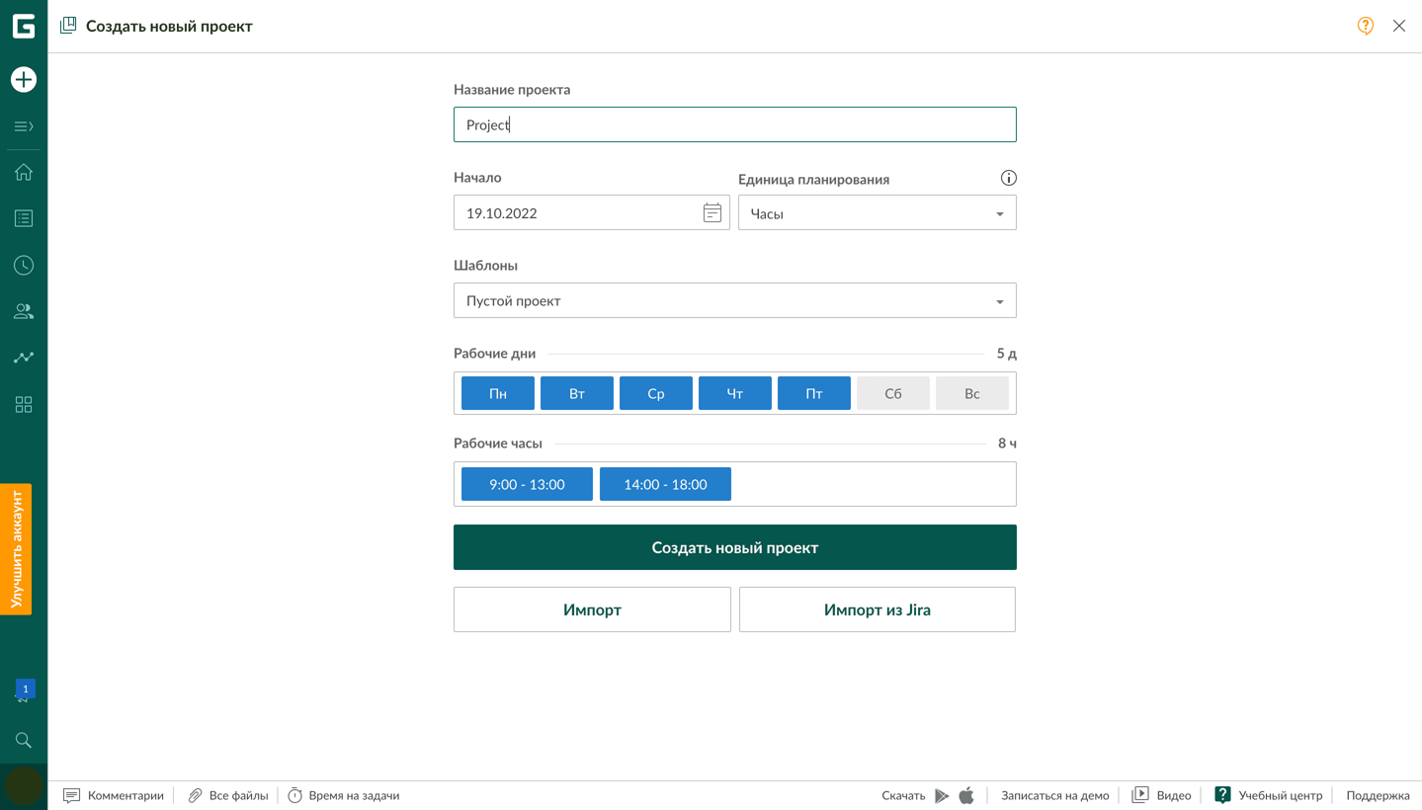The width and height of the screenshot is (1422, 810).
Task: Open the Учебный центр link text
Action: (x=1280, y=795)
